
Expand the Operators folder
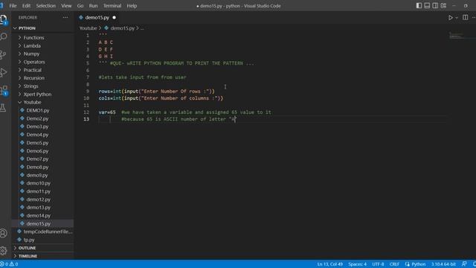(34, 62)
